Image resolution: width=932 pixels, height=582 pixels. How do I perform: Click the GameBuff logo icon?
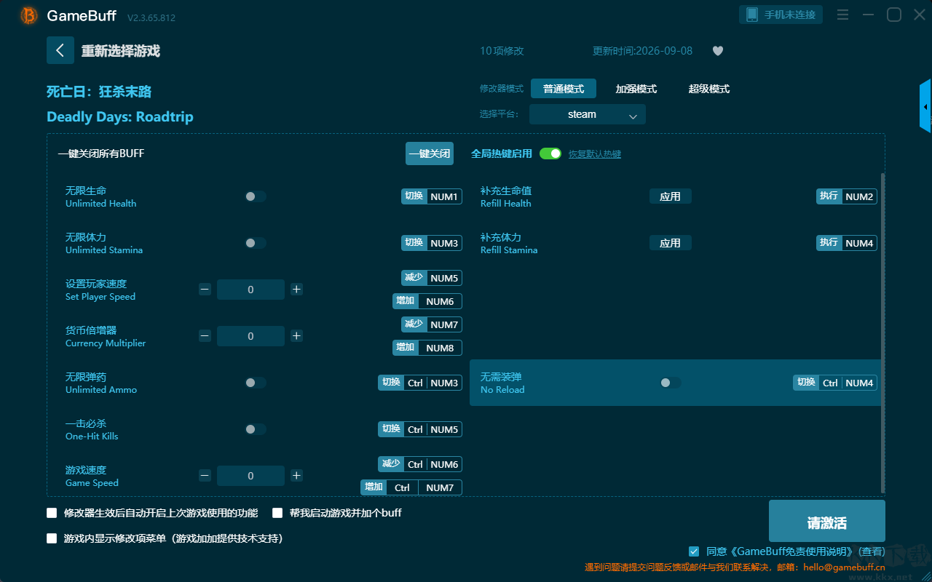[x=29, y=15]
